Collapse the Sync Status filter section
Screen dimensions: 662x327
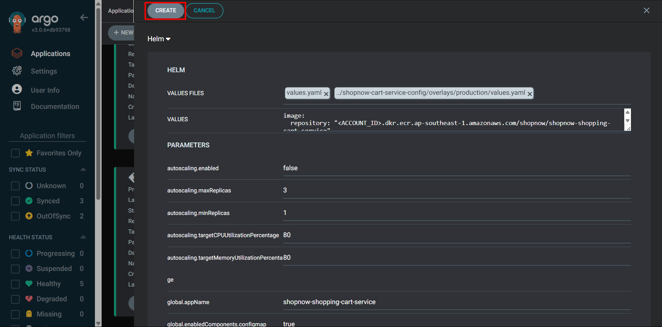(x=83, y=169)
